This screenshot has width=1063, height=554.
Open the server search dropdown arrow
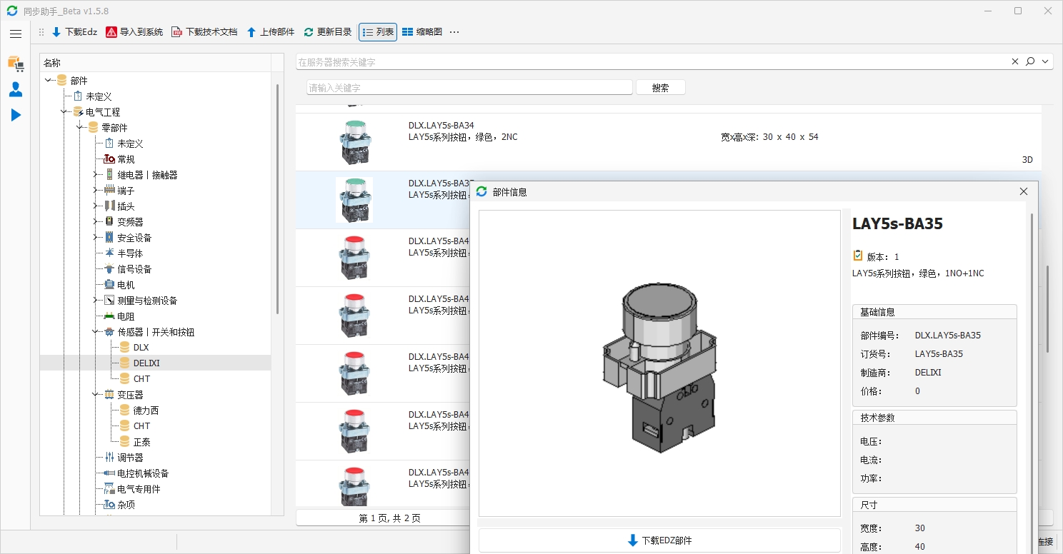(x=1046, y=62)
